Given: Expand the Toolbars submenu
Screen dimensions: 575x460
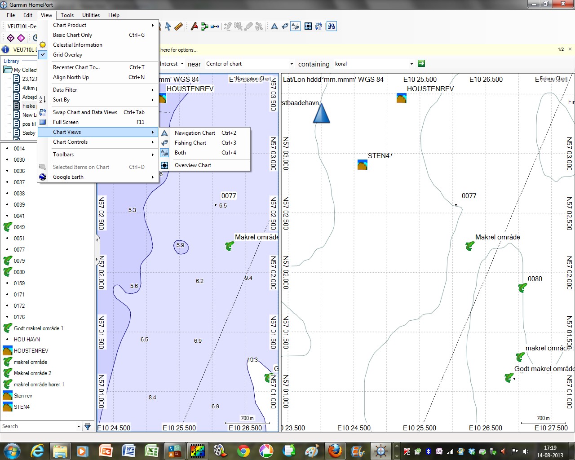Looking at the screenshot, I should pos(98,155).
